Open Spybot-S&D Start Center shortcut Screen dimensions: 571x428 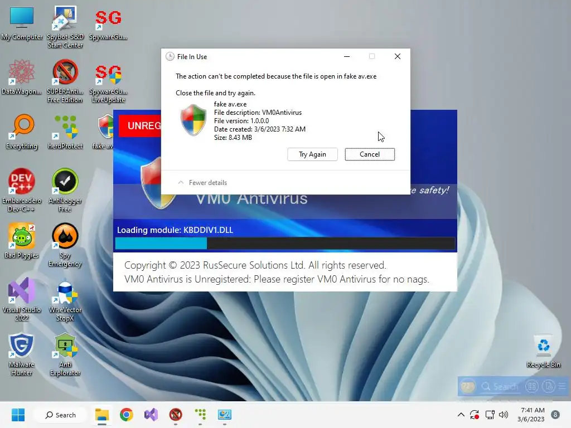tap(65, 27)
